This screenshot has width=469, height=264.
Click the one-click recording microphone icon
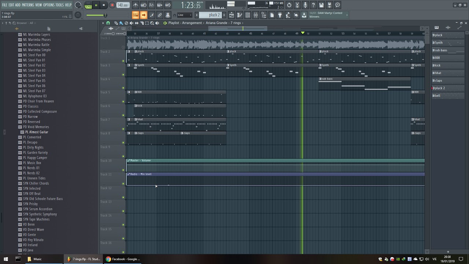tap(305, 5)
